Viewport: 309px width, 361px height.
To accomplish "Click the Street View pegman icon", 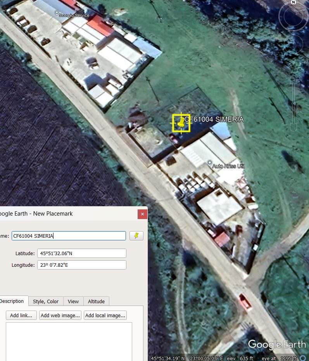I will tap(294, 65).
